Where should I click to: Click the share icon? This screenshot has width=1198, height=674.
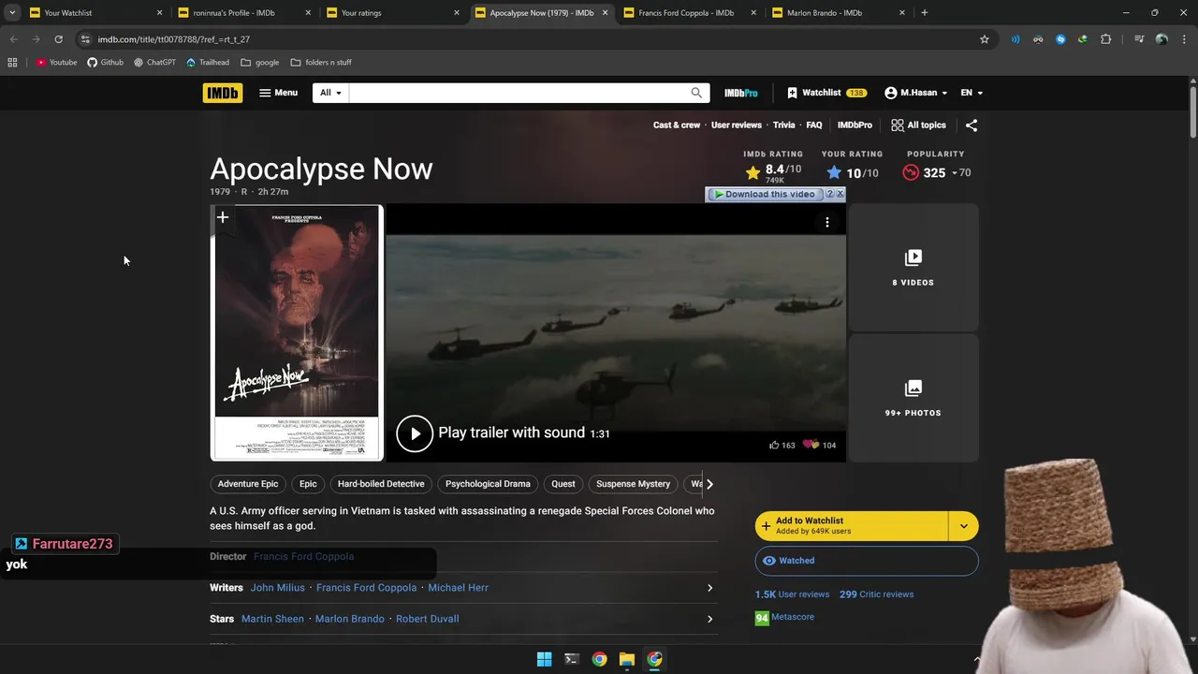972,125
